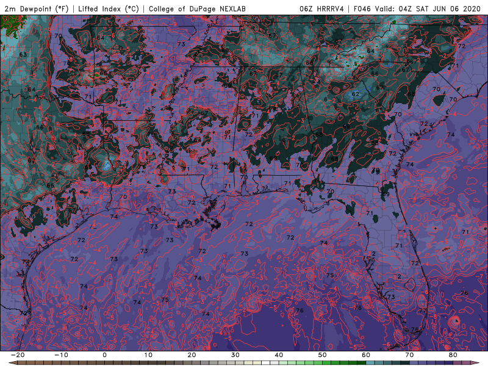Click the '77' dewpoint value near Florida
The width and height of the screenshot is (488, 366).
422,310
